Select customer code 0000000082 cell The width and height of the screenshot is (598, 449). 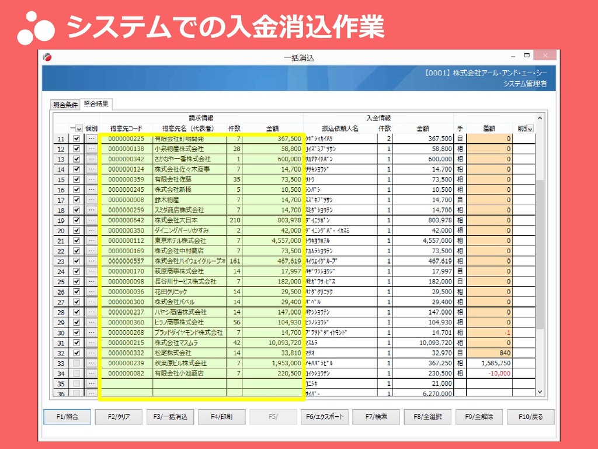[x=126, y=374]
